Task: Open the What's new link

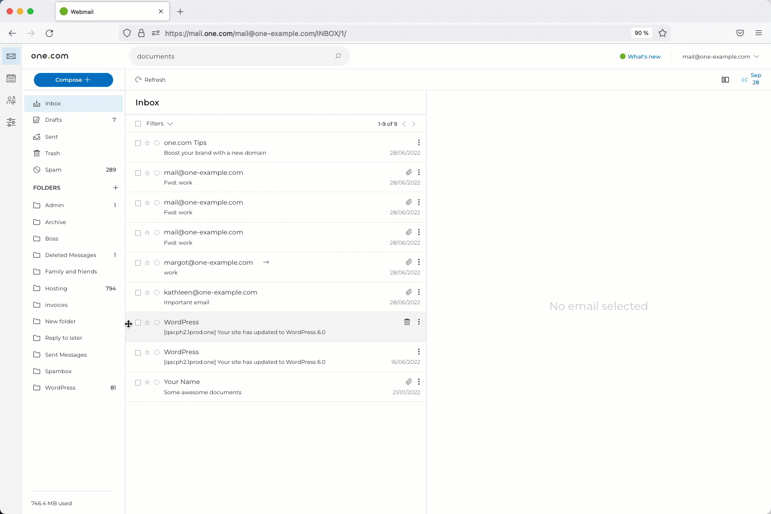Action: [643, 57]
